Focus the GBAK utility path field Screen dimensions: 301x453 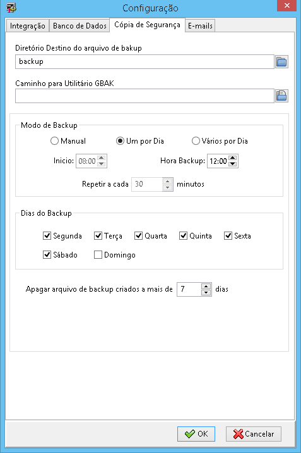[x=145, y=96]
